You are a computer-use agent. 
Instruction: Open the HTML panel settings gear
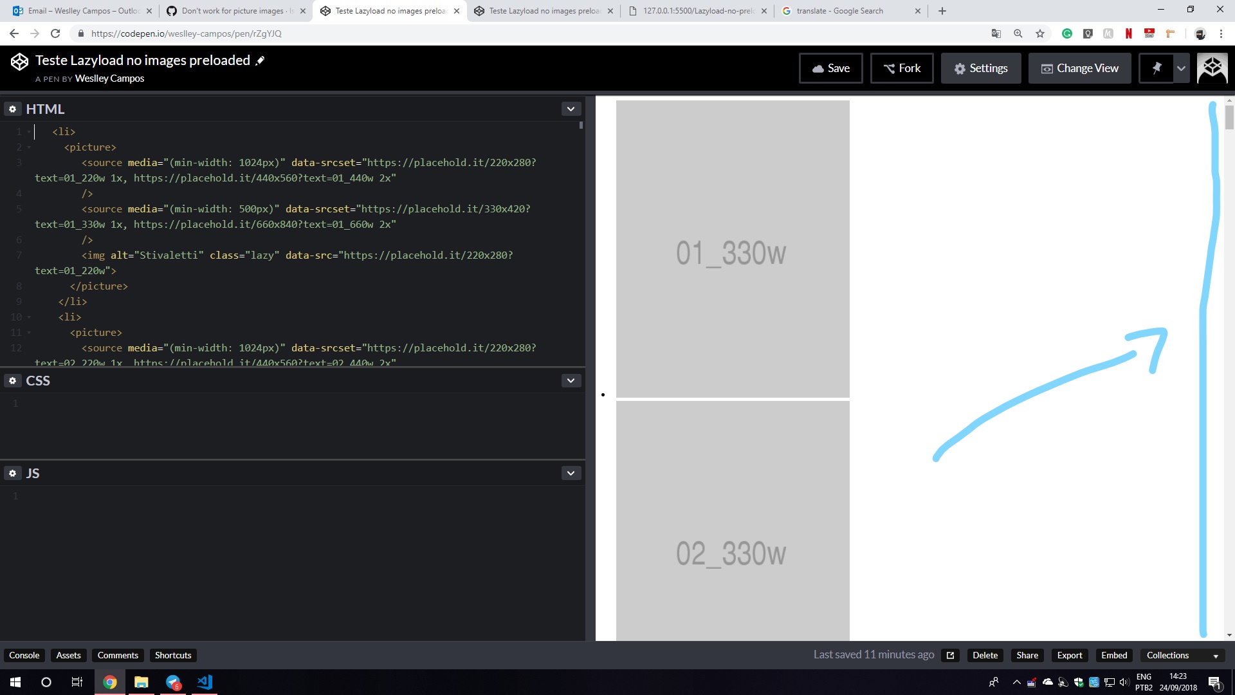[12, 109]
